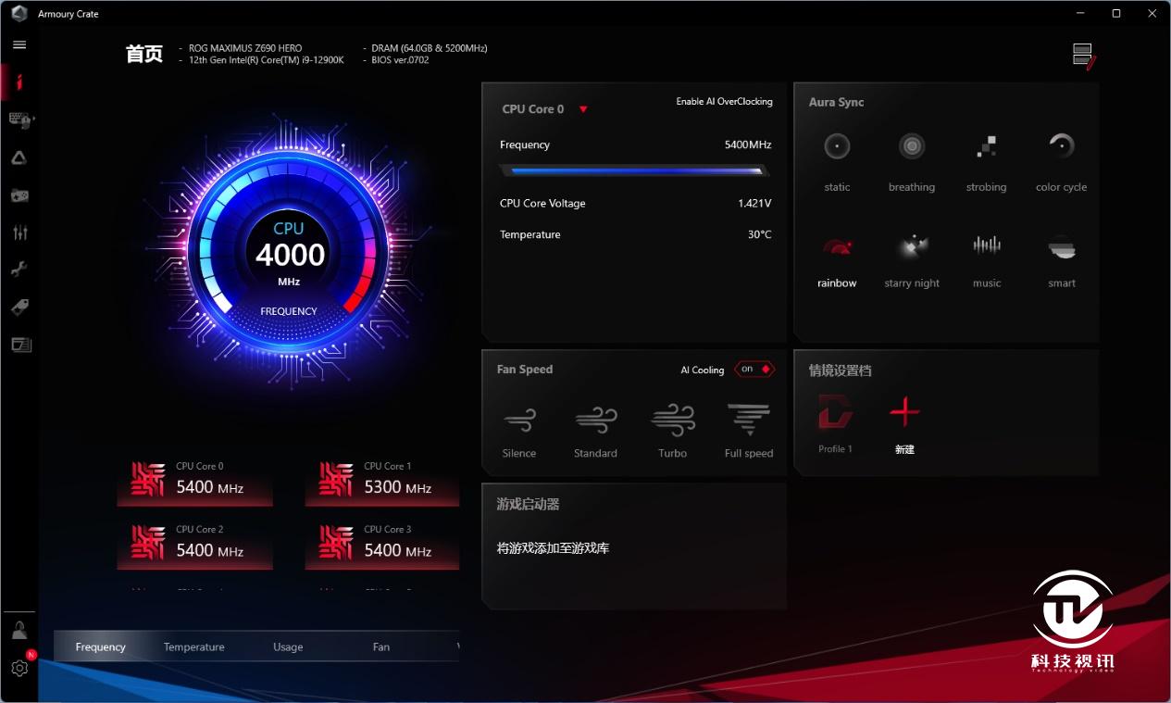Click Enable AI OverClocking
Screen dimensions: 1171x703
pyautogui.click(x=724, y=102)
